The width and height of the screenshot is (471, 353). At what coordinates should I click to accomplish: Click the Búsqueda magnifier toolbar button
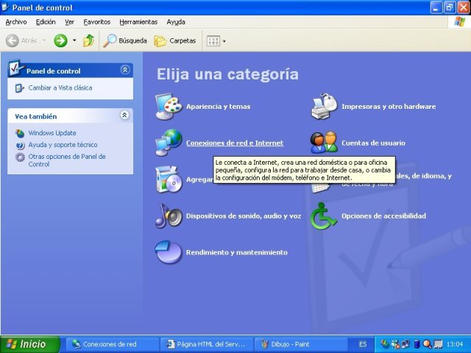[x=125, y=40]
